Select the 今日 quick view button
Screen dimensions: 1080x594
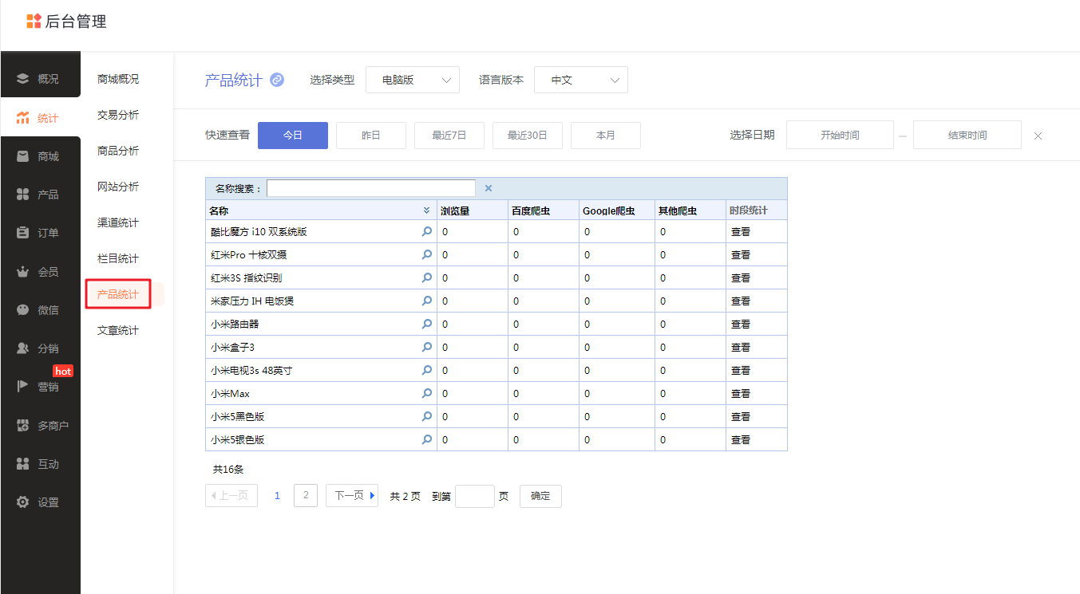pos(293,136)
